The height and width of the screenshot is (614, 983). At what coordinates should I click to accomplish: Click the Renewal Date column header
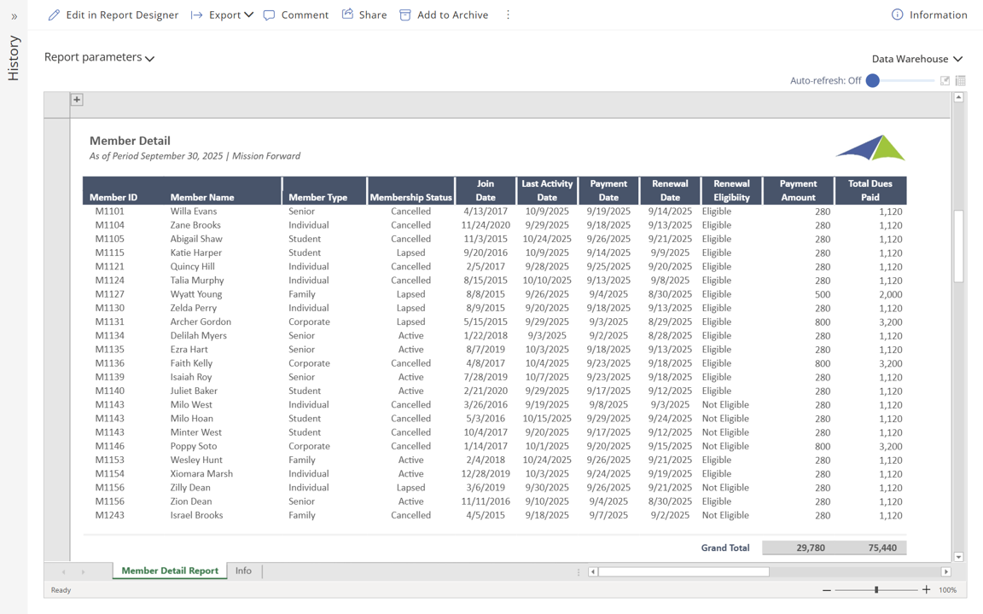(x=670, y=190)
